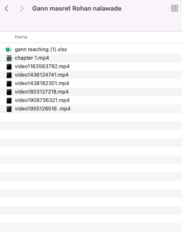Select video1438182301.mp4 file name
182x232 pixels.
tap(42, 83)
